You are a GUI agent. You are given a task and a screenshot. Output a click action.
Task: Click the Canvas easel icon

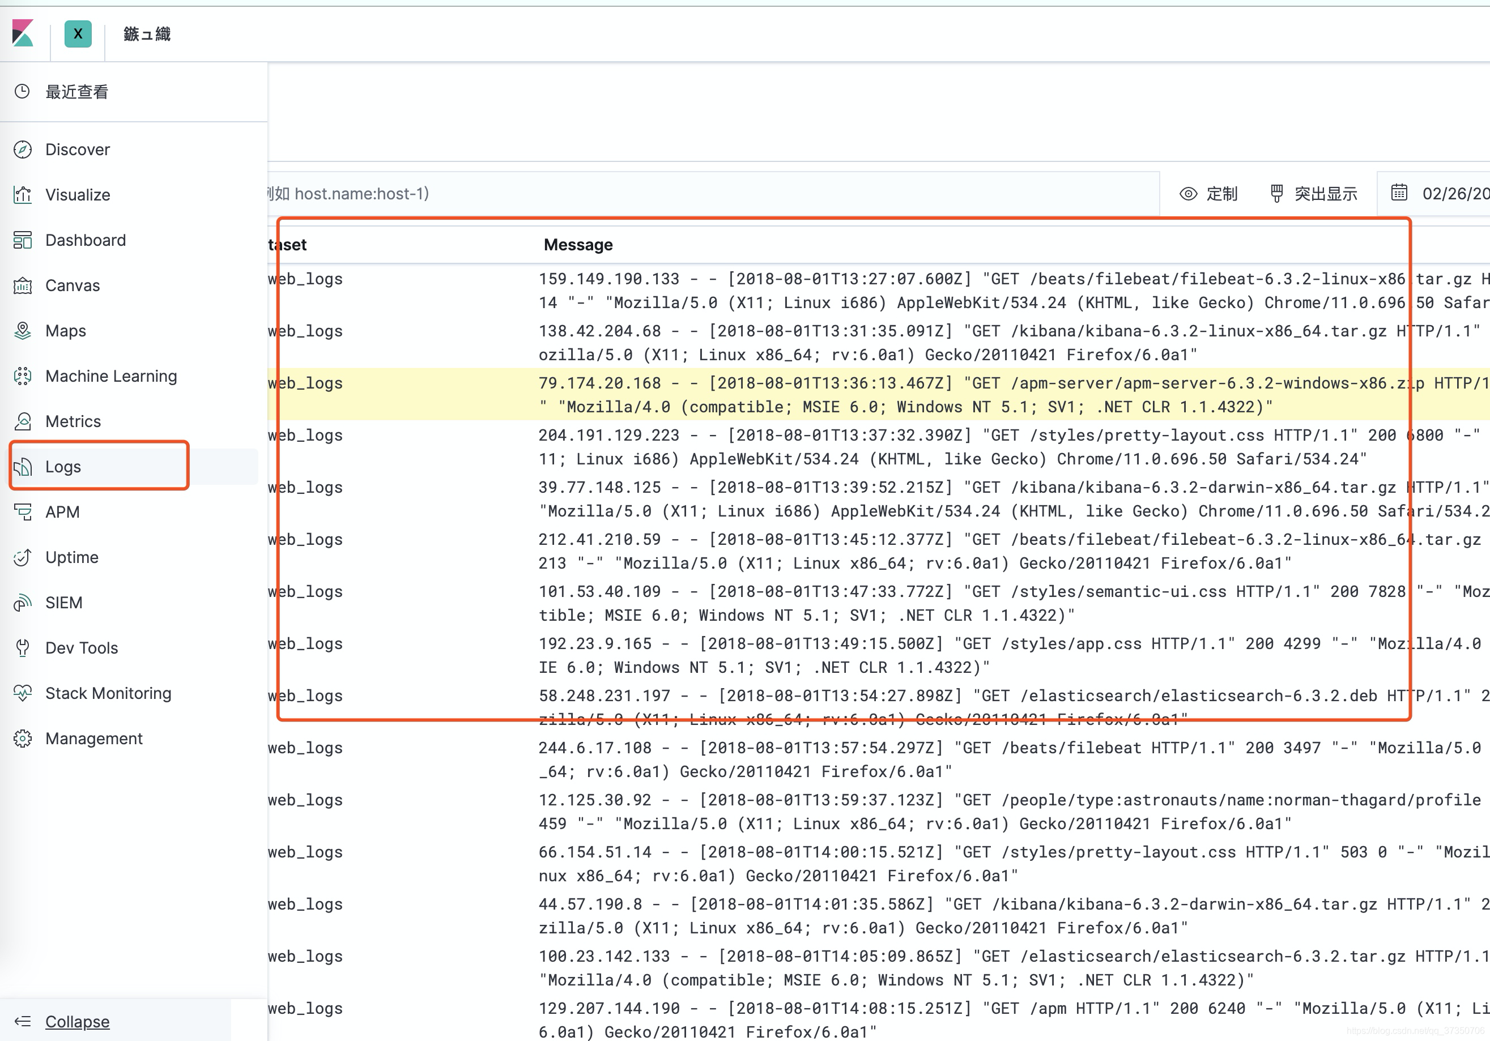23,285
